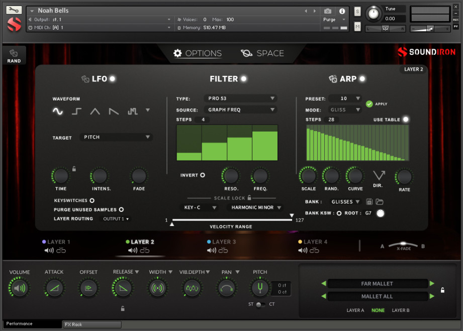
Task: Select previous sound left of FAR MALLET
Action: 324,283
